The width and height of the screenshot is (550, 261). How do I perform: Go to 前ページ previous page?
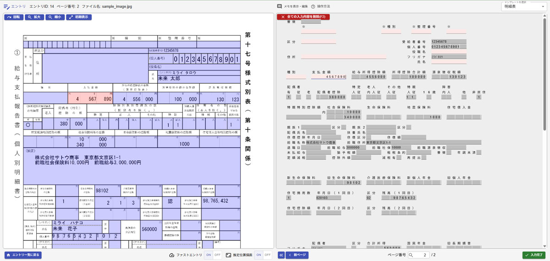[x=297, y=255]
